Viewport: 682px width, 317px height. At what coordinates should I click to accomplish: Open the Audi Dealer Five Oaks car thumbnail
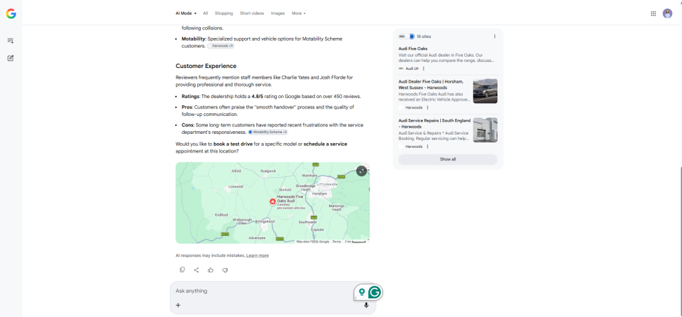(485, 91)
